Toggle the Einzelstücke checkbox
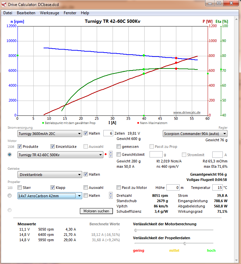Screen dimensions: 241x264 (x=52, y=147)
